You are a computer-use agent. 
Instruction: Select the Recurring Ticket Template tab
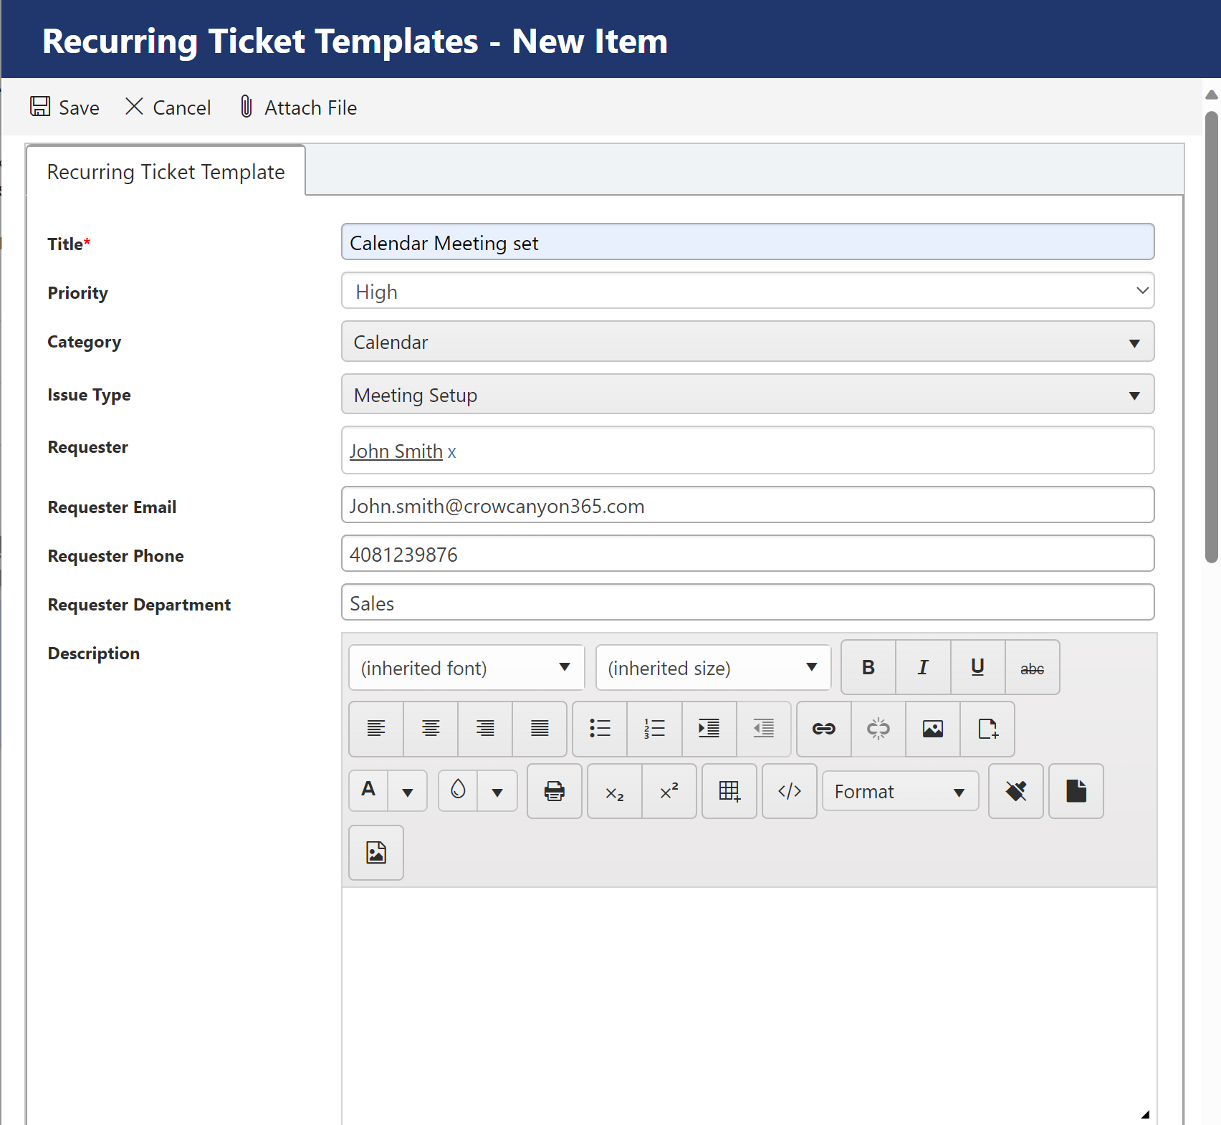coord(166,172)
